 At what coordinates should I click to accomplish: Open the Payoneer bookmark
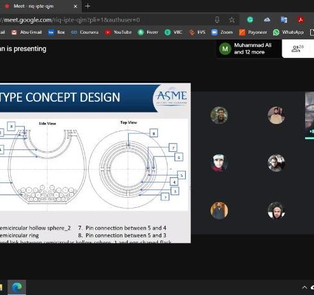[253, 32]
